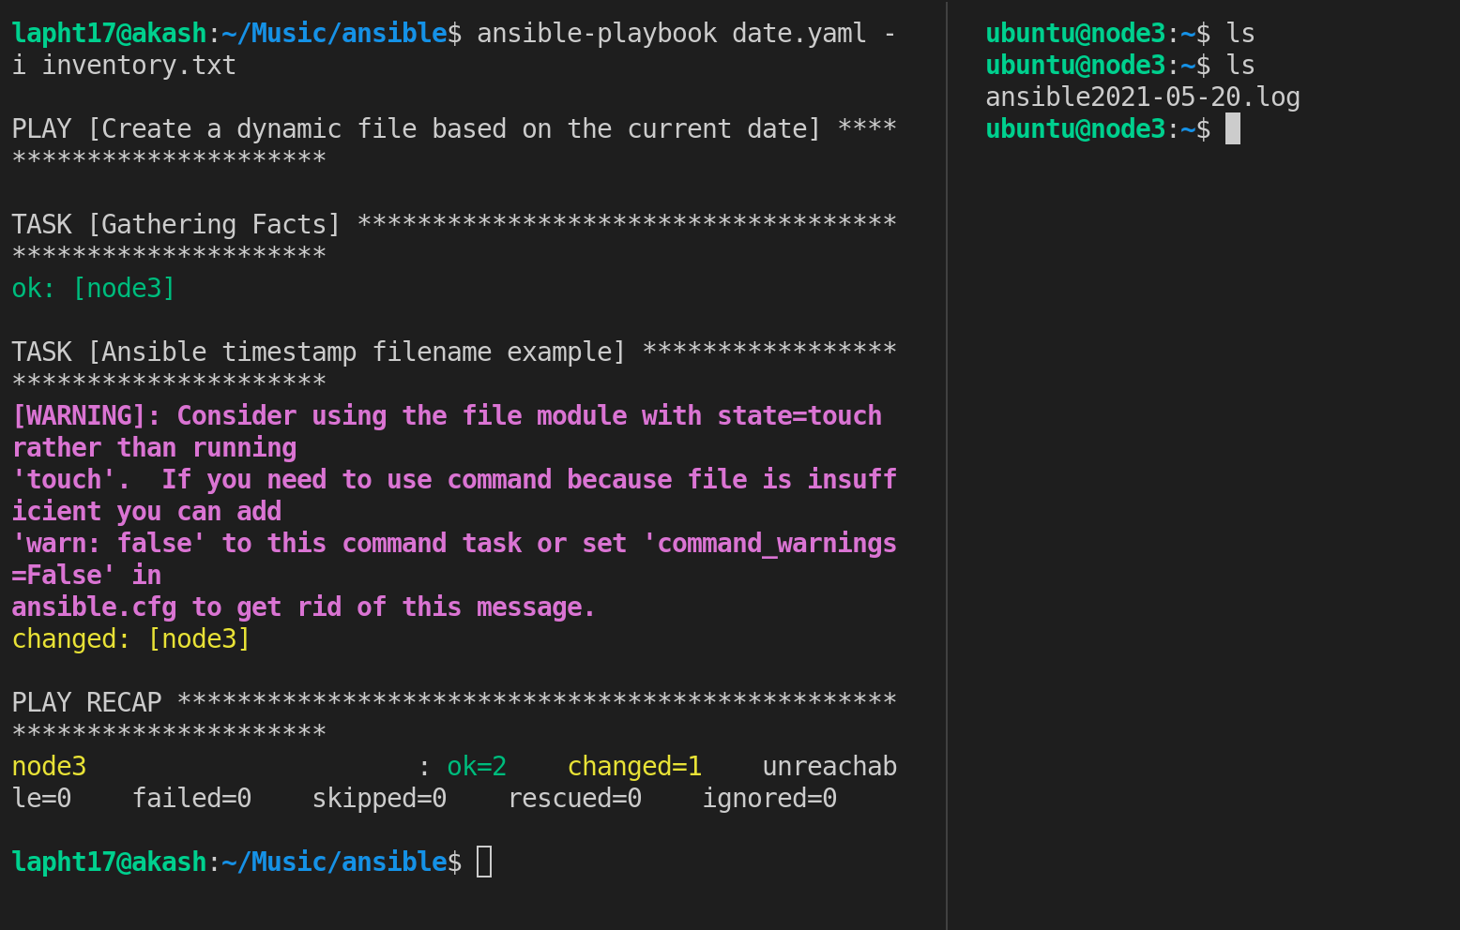Click the empty cursor box at the bottom lapht17@akash prompt
1460x930 pixels.
click(x=484, y=862)
